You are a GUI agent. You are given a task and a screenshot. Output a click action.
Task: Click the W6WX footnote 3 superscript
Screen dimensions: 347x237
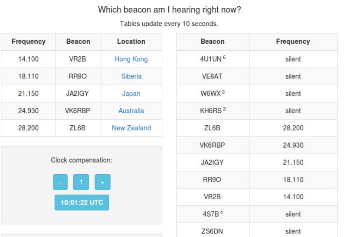tap(223, 92)
